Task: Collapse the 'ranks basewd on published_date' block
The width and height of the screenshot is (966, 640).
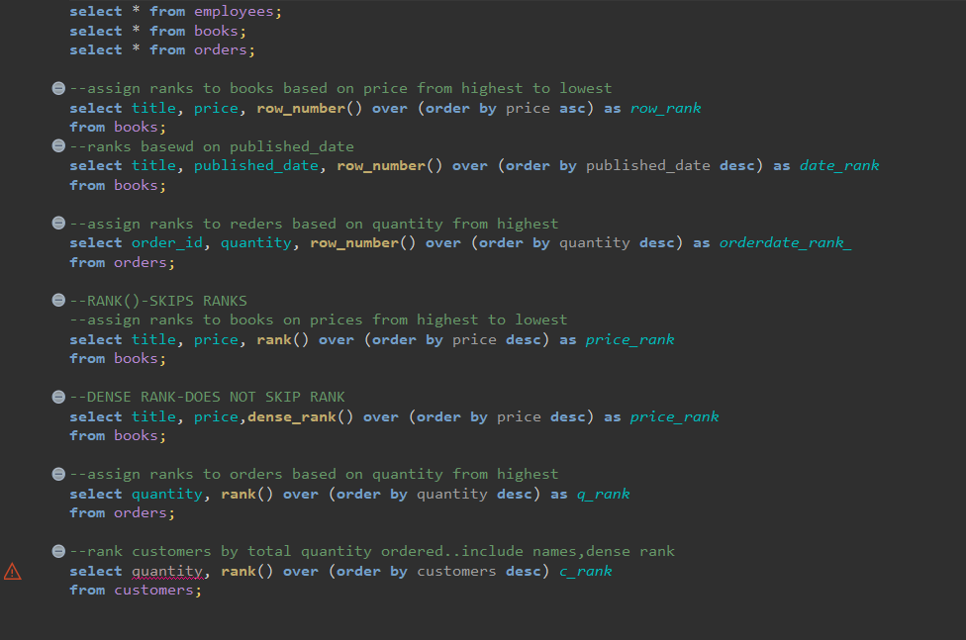Action: (x=58, y=146)
